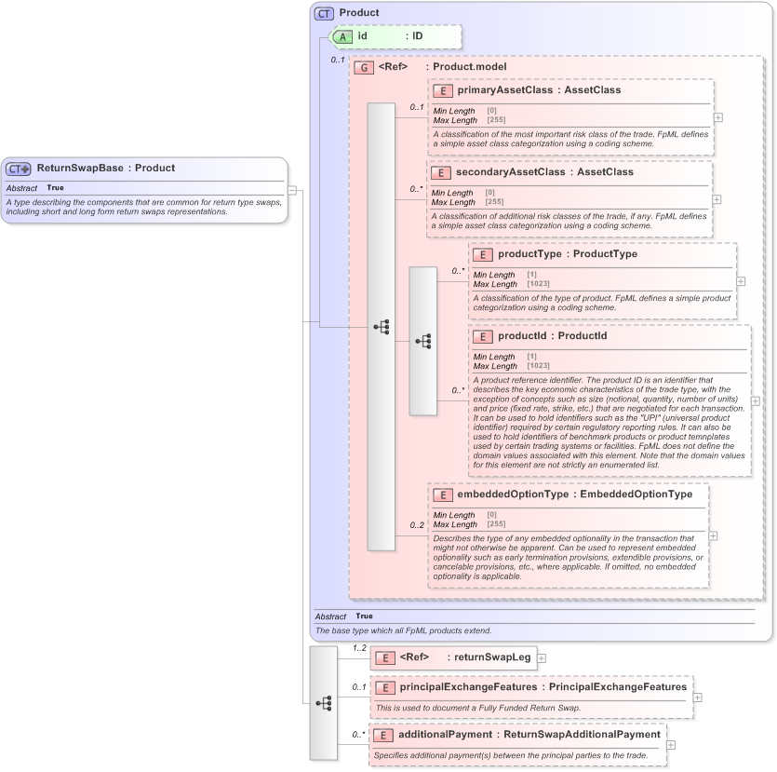Click the CT icon of ReturnSwapBase

(19, 169)
